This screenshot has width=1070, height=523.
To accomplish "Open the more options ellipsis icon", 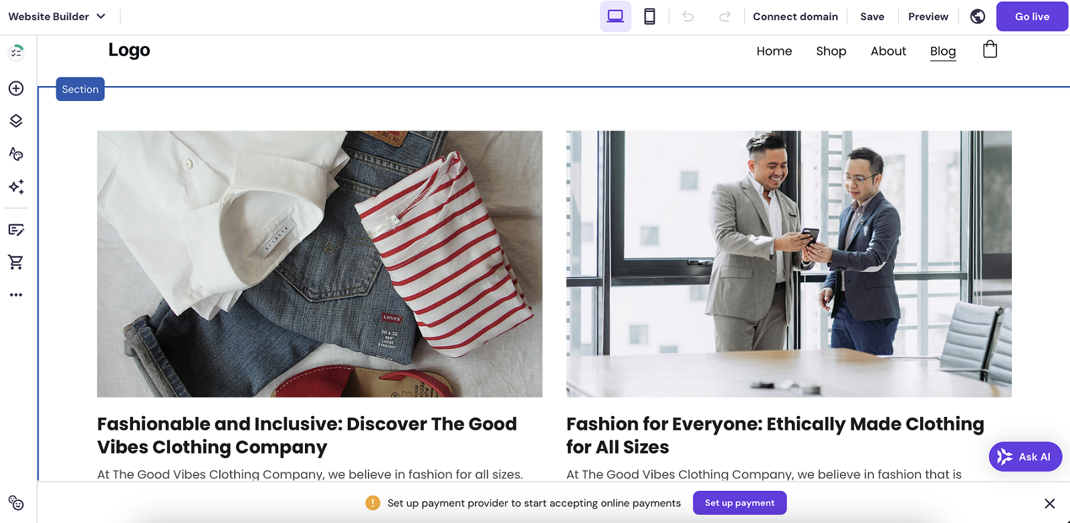I will click(16, 295).
